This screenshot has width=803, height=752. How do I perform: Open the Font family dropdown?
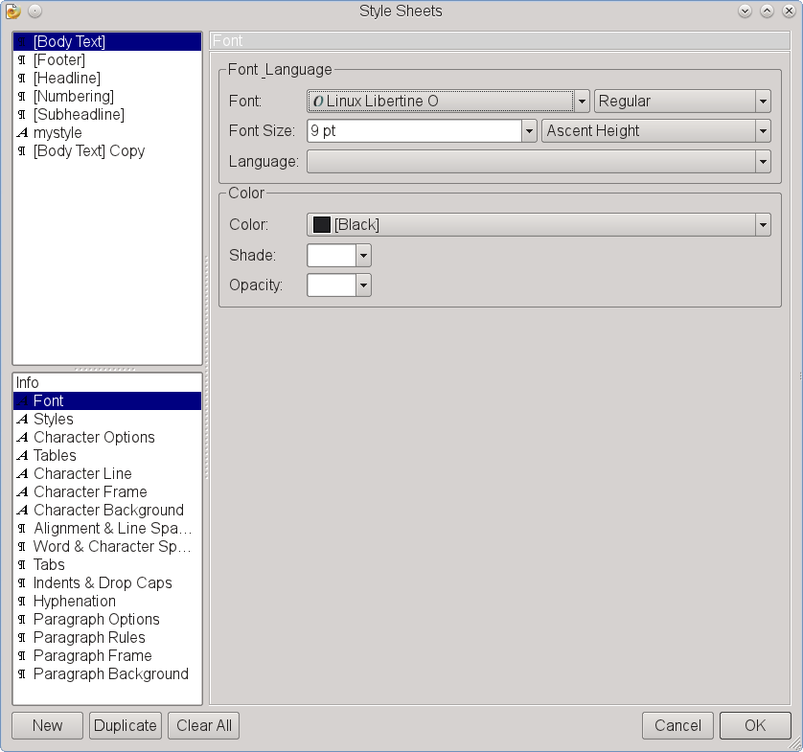pos(581,102)
